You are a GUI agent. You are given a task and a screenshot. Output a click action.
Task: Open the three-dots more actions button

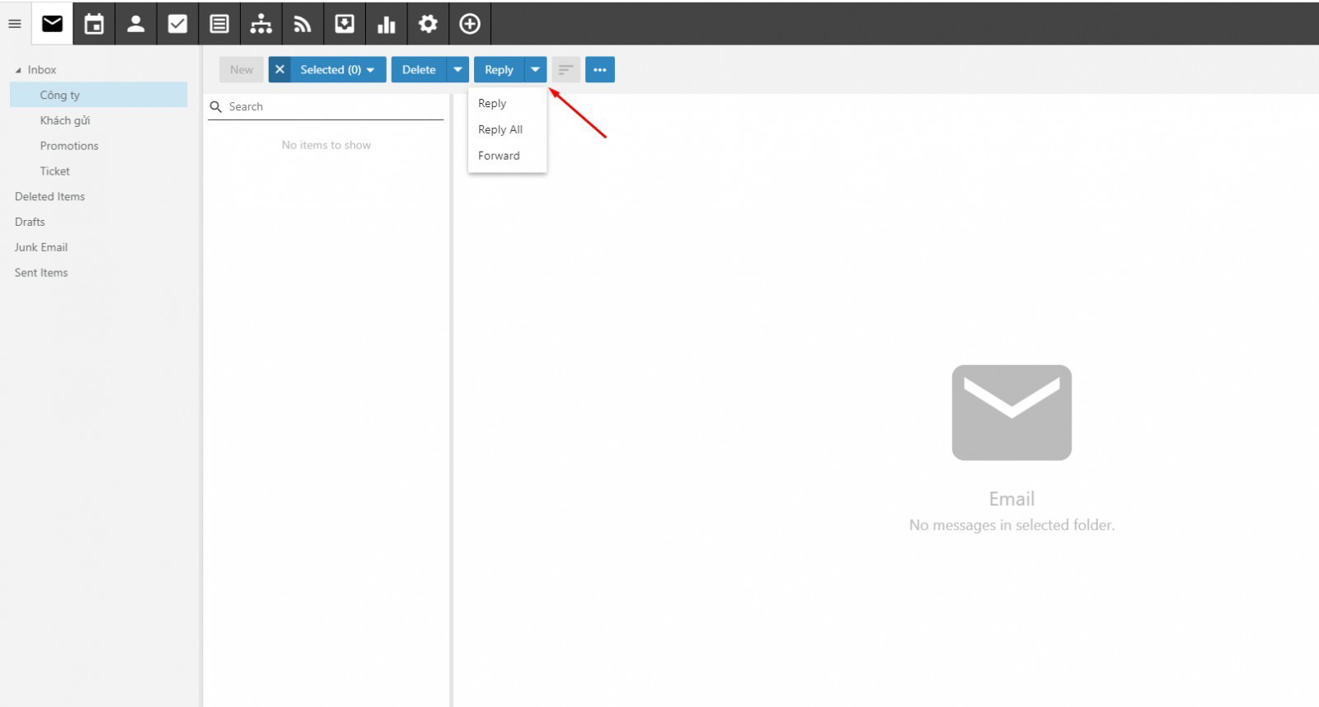[x=599, y=70]
